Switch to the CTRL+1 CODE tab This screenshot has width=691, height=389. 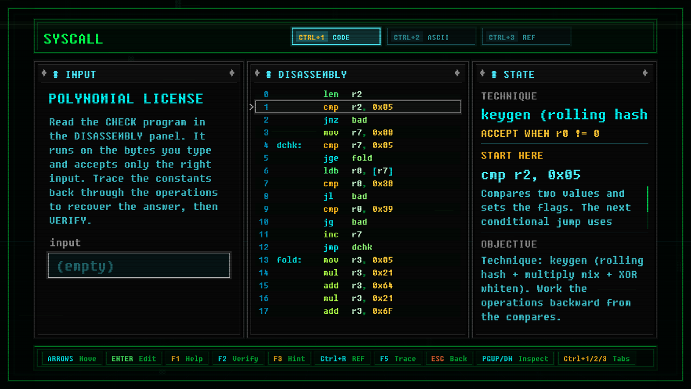pyautogui.click(x=336, y=37)
